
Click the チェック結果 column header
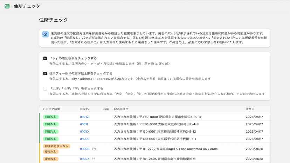click(51, 109)
